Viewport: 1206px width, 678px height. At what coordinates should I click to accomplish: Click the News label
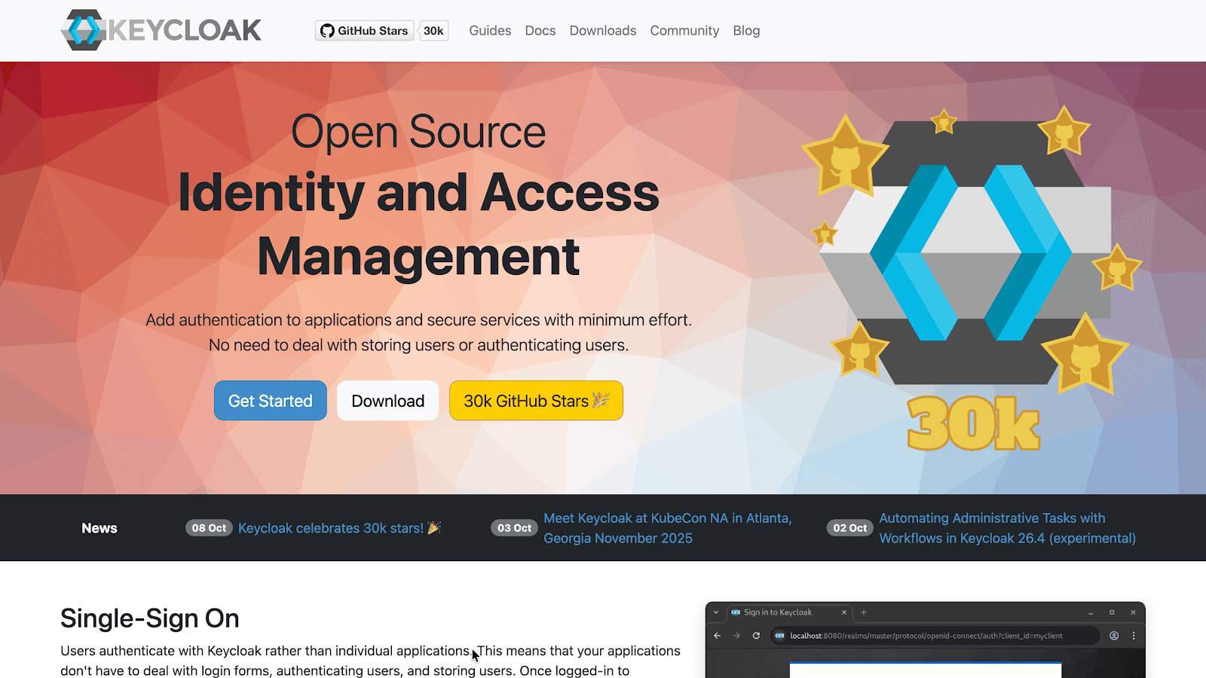(99, 528)
